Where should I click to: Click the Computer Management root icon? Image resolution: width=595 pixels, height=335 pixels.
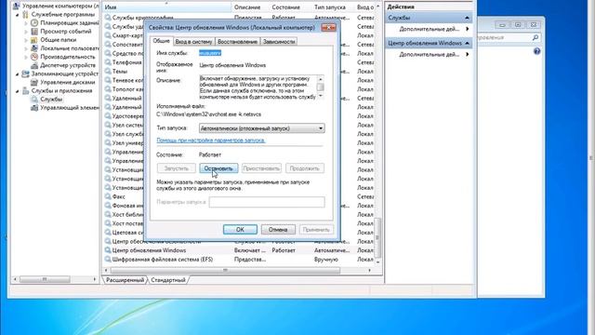pyautogui.click(x=17, y=6)
